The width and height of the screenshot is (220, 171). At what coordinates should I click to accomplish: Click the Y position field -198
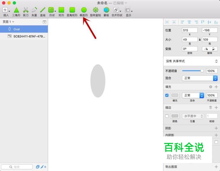(x=210, y=30)
